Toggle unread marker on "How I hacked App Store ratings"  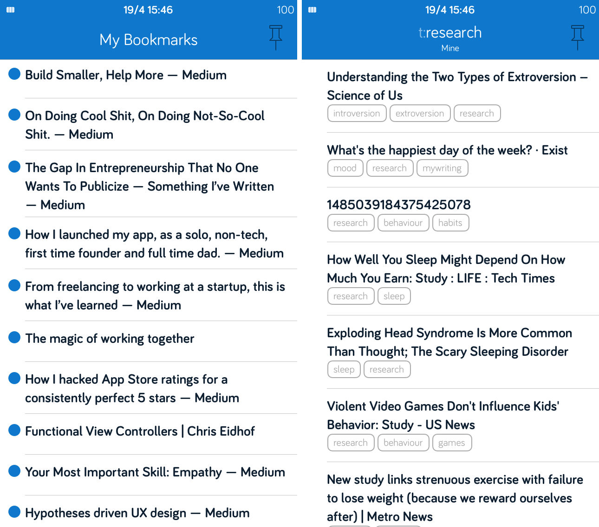click(x=14, y=378)
